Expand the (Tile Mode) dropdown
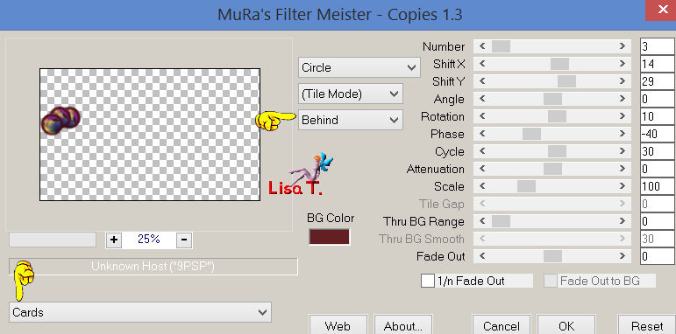This screenshot has height=334, width=676. tap(351, 94)
